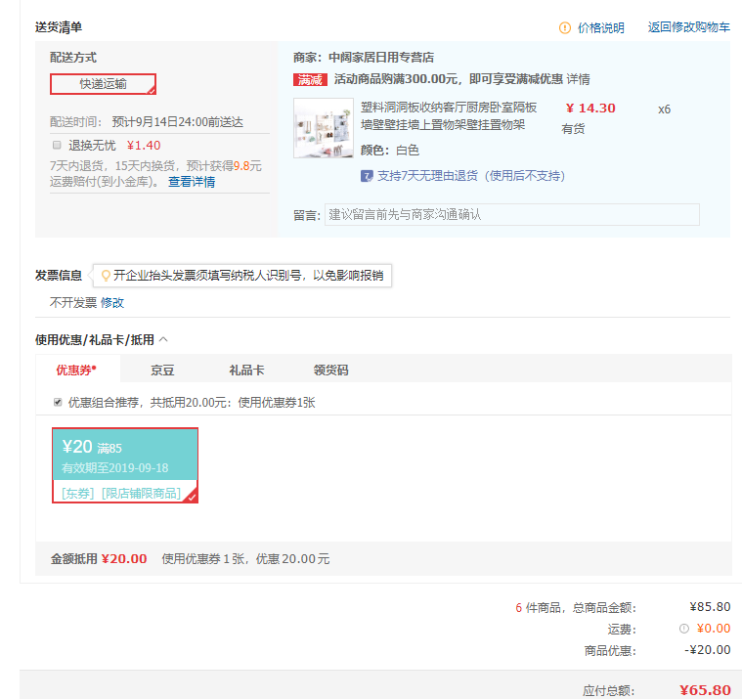The image size is (742, 699).
Task: Open the product thumbnail image
Action: coord(324,128)
